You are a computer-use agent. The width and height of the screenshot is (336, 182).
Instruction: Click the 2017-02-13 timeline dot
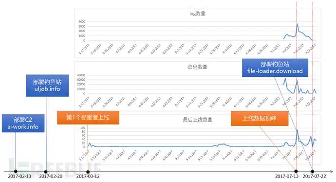(x=16, y=171)
